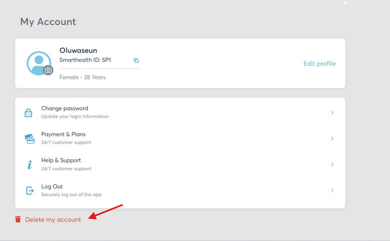Choose Log Out from account list
This screenshot has height=241, width=390.
click(52, 187)
